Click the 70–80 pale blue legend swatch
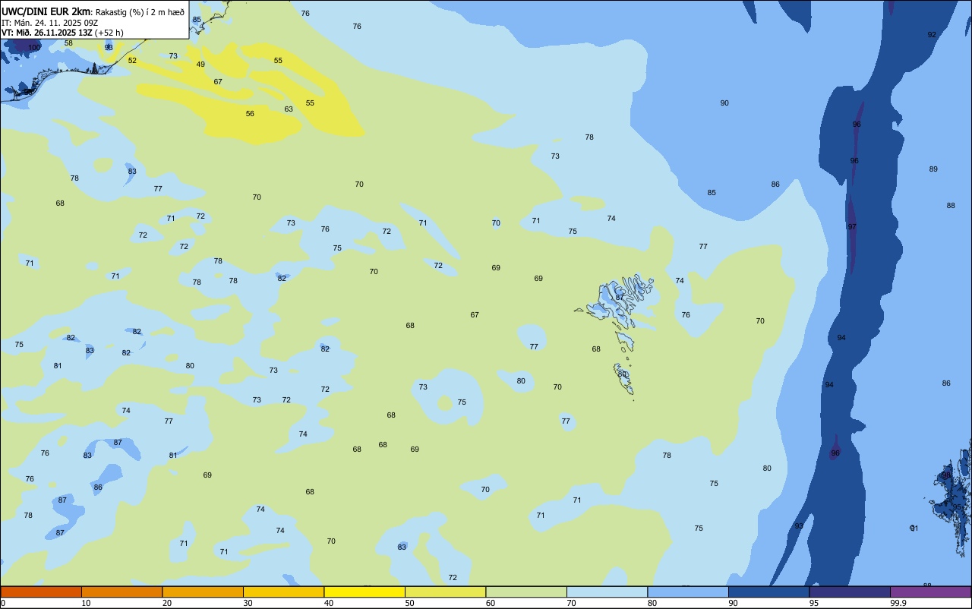Image resolution: width=972 pixels, height=609 pixels. coord(607,592)
